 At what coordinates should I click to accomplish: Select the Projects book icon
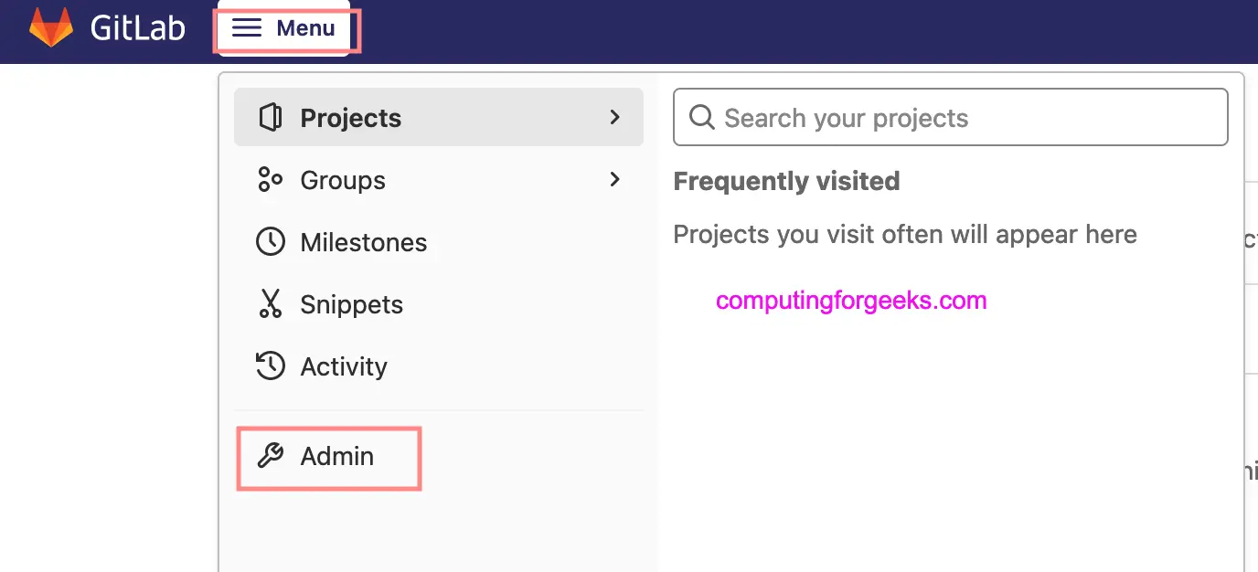tap(270, 117)
